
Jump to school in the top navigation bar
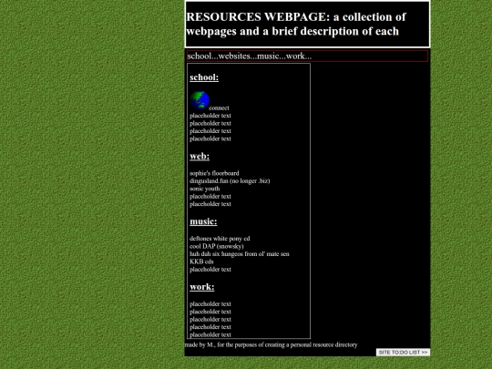[x=200, y=56]
